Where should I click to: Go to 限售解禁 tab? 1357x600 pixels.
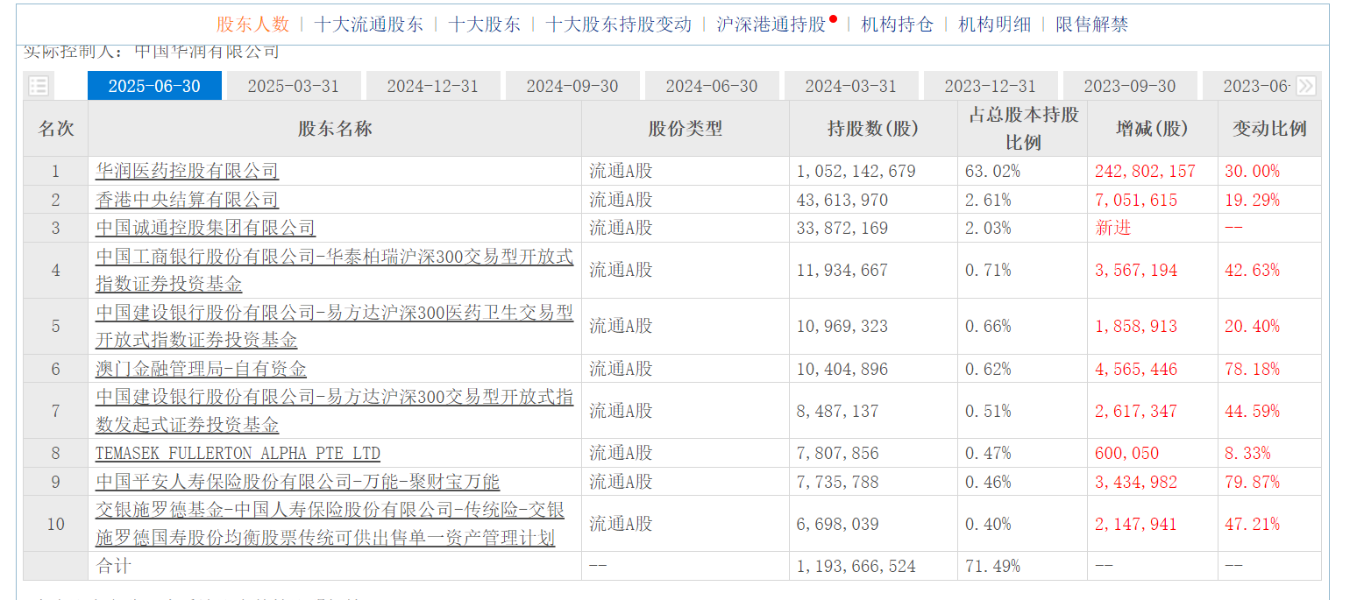click(1091, 25)
